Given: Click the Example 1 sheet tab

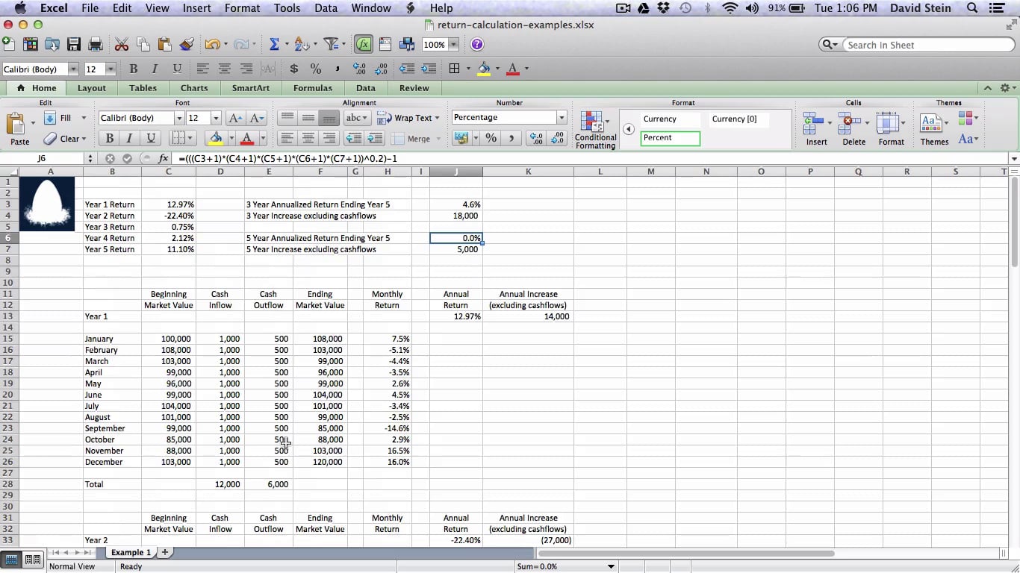Looking at the screenshot, I should pyautogui.click(x=131, y=553).
